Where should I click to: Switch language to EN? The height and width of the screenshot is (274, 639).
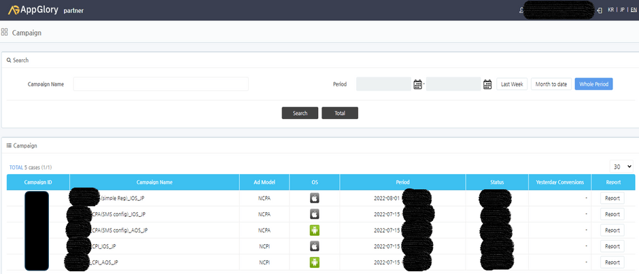[634, 10]
